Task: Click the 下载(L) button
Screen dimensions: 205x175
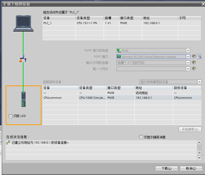Action: (x=166, y=168)
